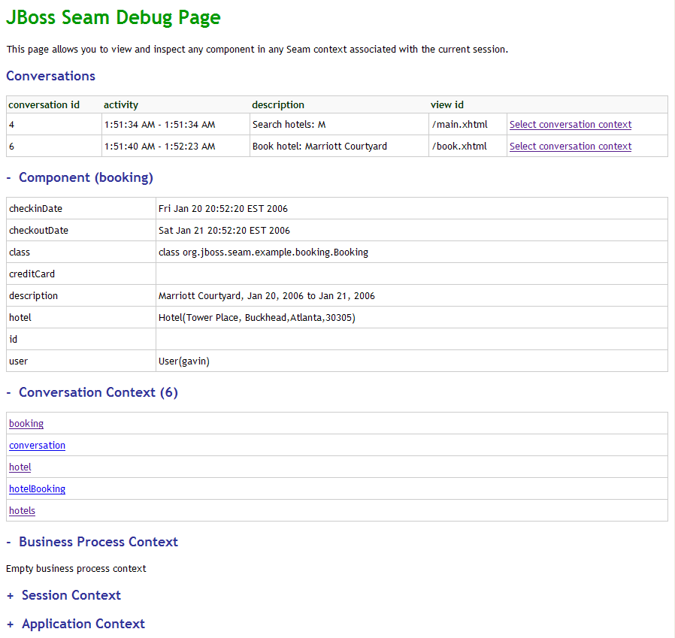This screenshot has height=638, width=675.
Task: Click the JBoss Seam Debug Page title
Action: click(114, 18)
